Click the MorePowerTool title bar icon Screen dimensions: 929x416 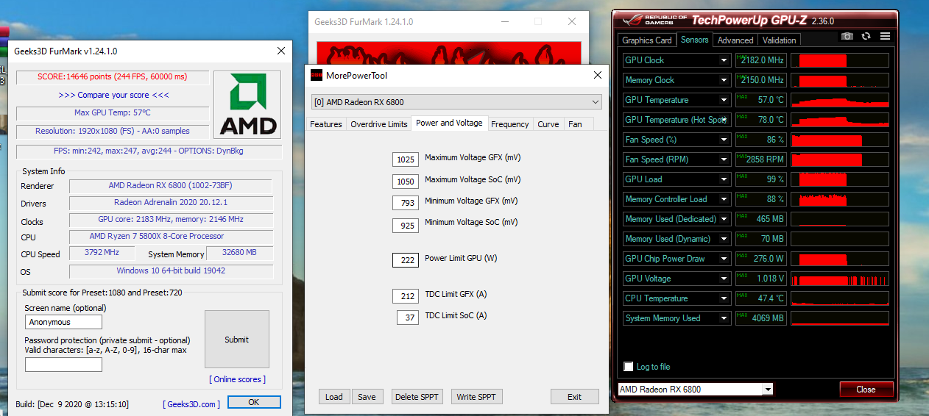coord(317,75)
